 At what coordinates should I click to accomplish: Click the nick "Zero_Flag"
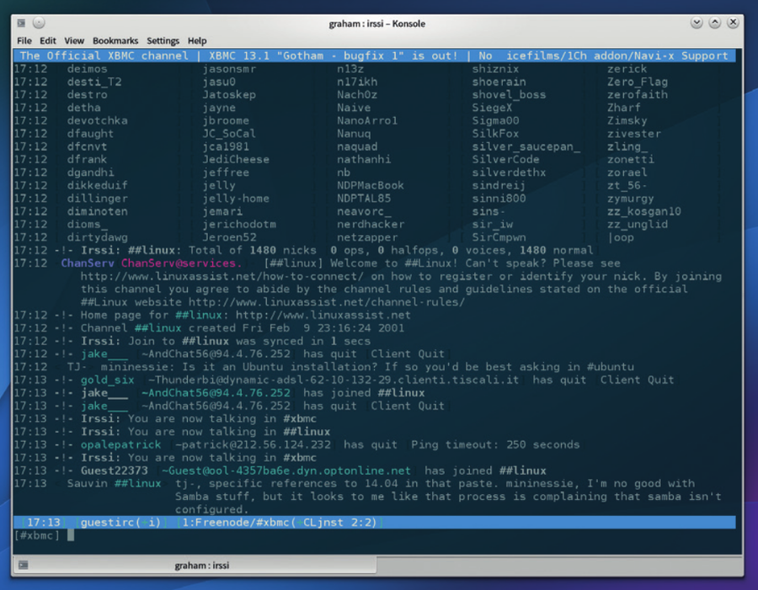[638, 82]
